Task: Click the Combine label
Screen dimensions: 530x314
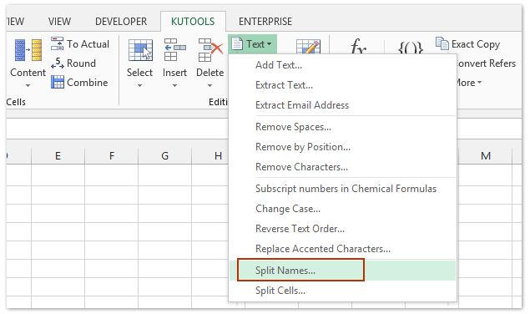Action: tap(87, 83)
